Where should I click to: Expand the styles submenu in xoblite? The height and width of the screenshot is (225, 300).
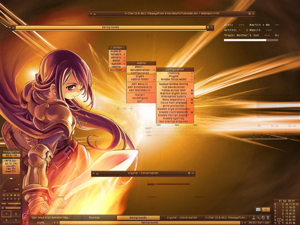point(141,76)
